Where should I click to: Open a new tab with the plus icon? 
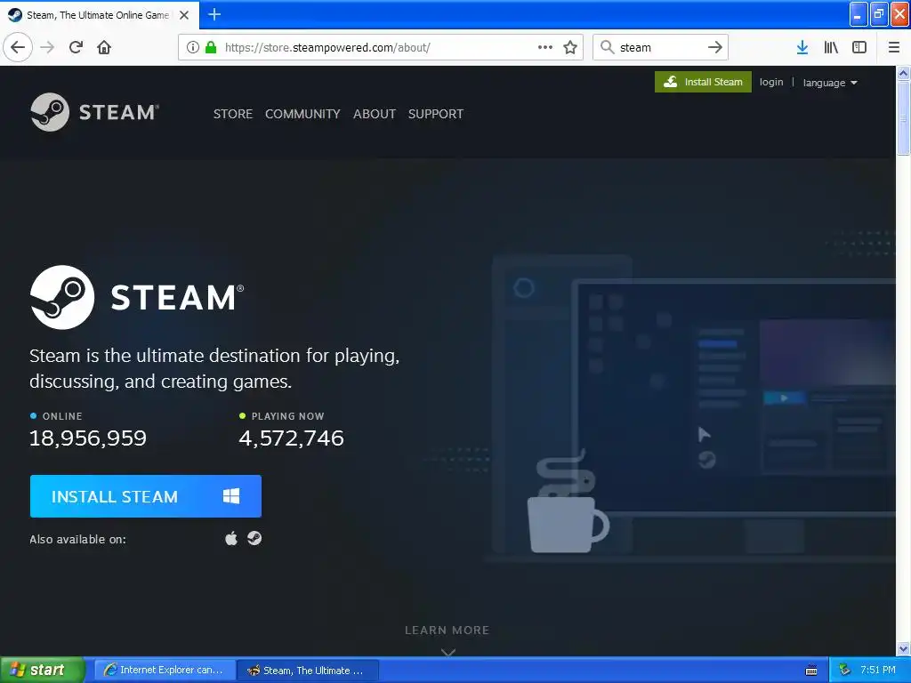pos(214,14)
